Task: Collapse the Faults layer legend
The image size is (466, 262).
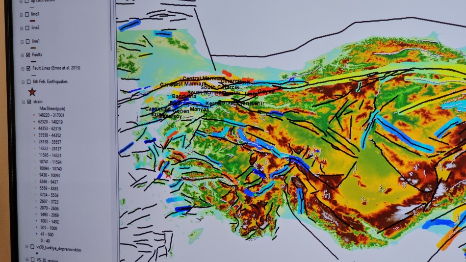Action: click(x=22, y=55)
